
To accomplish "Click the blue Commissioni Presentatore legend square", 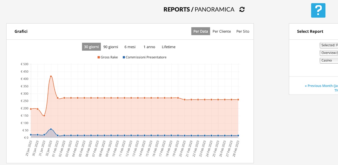I will [124, 57].
